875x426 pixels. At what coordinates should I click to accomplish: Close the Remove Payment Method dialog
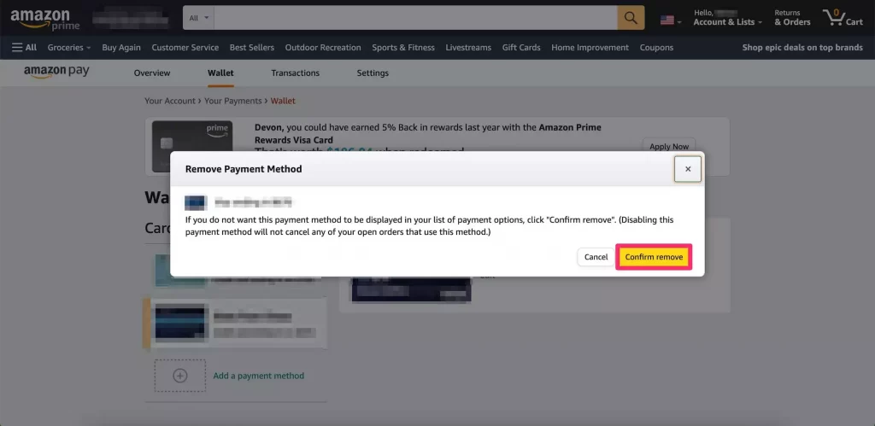pyautogui.click(x=688, y=169)
